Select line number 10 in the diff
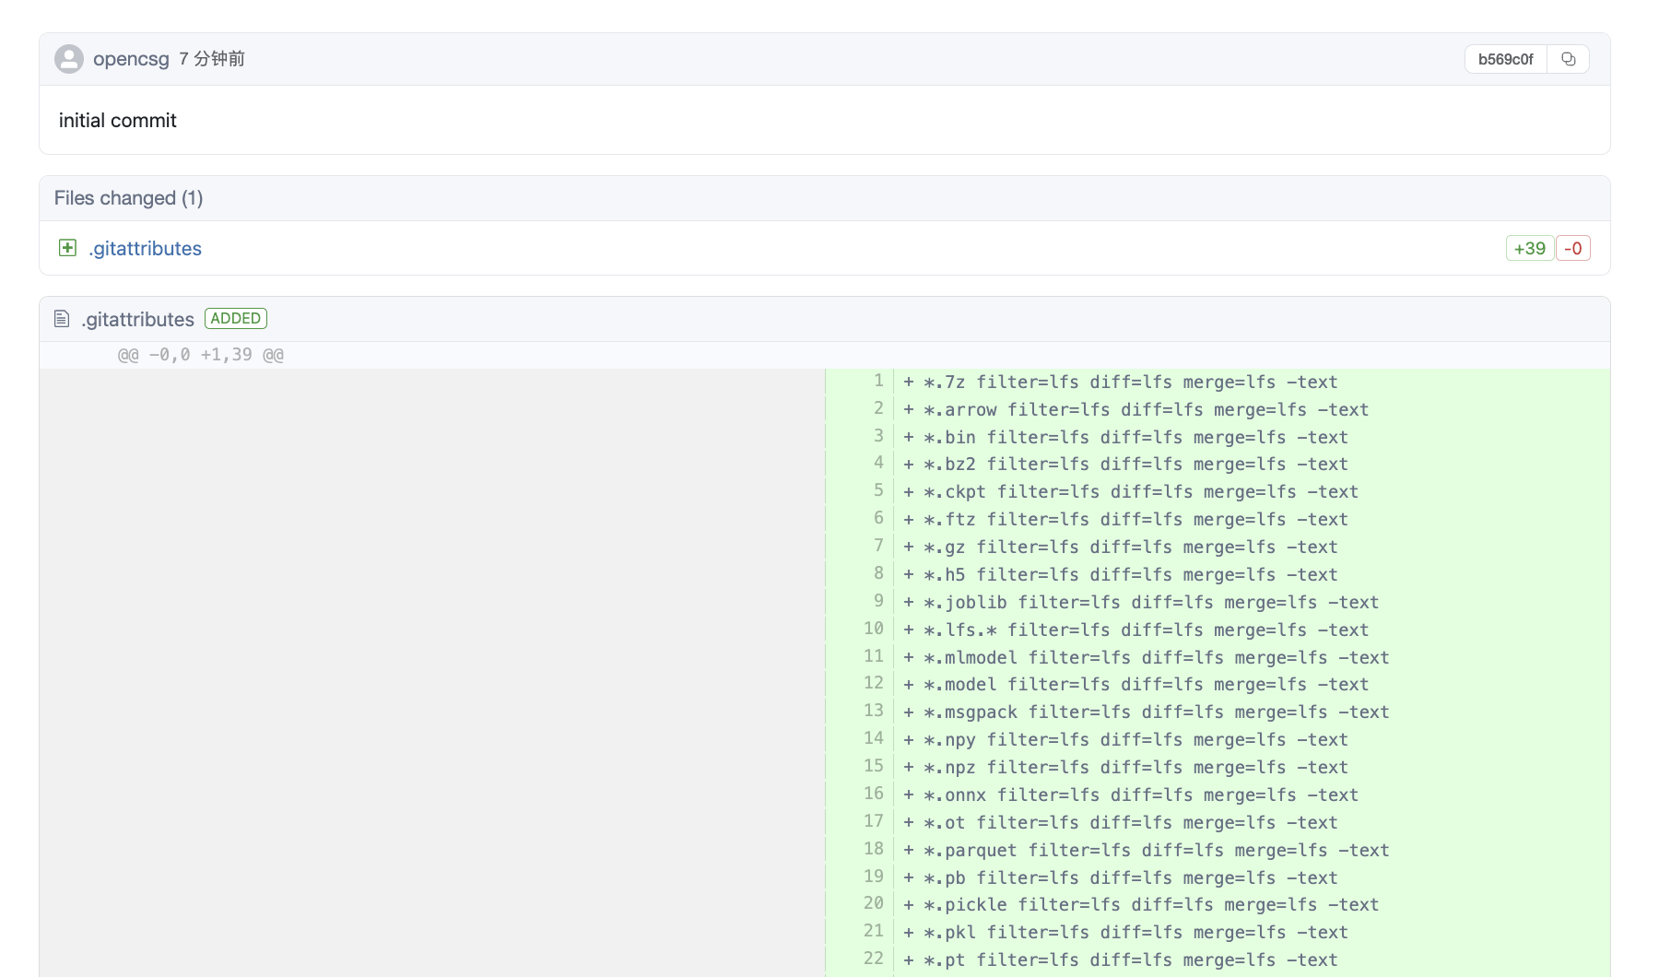Image resolution: width=1659 pixels, height=977 pixels. [873, 629]
